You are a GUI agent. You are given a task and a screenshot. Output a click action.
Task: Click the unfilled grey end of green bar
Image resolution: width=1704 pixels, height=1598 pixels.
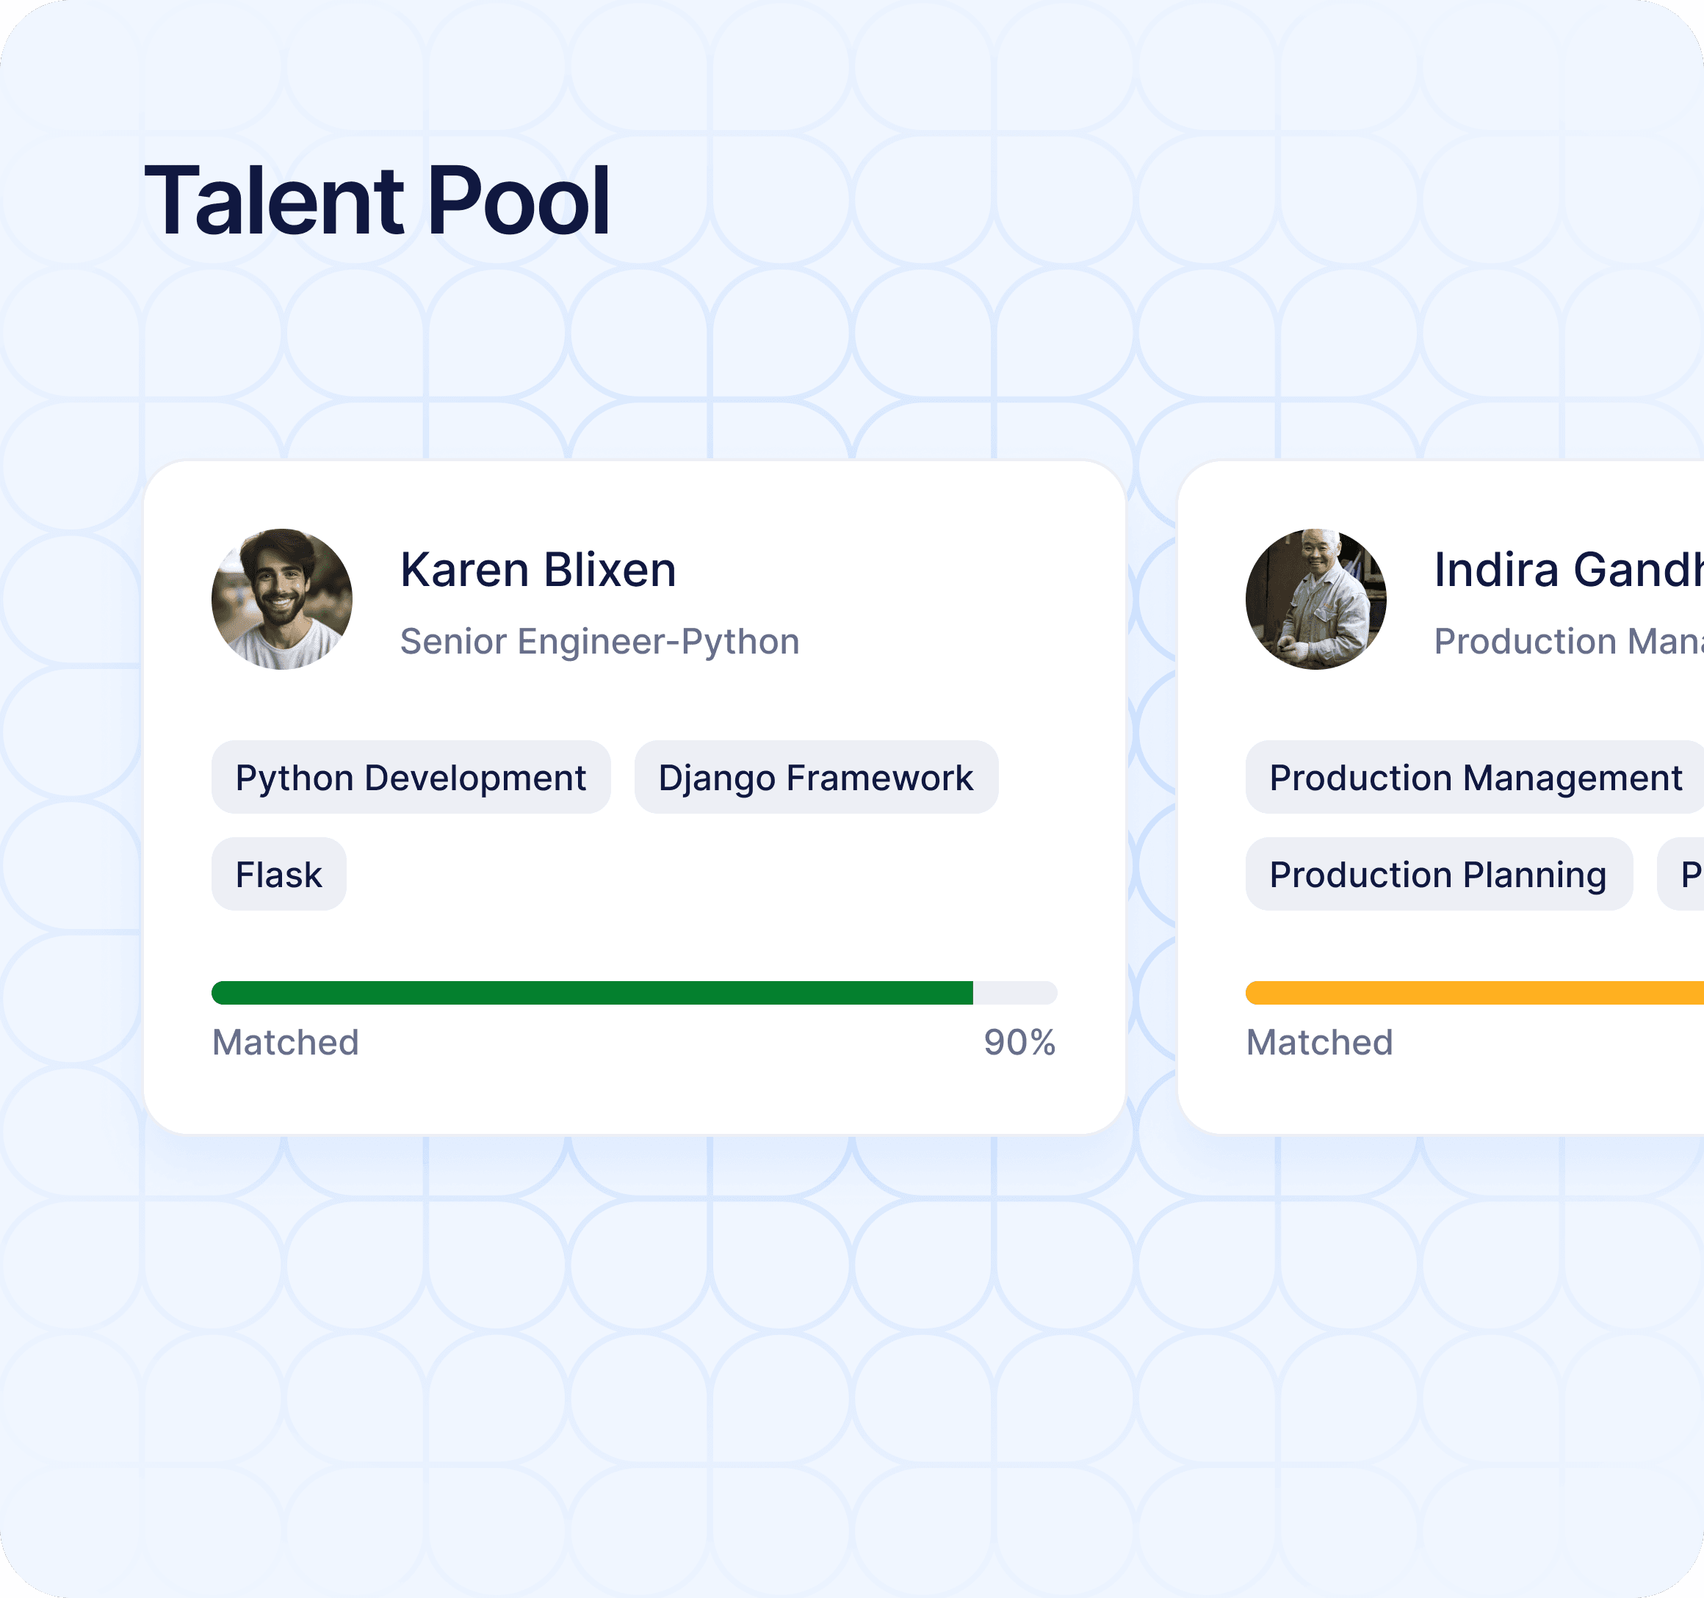click(x=1015, y=992)
